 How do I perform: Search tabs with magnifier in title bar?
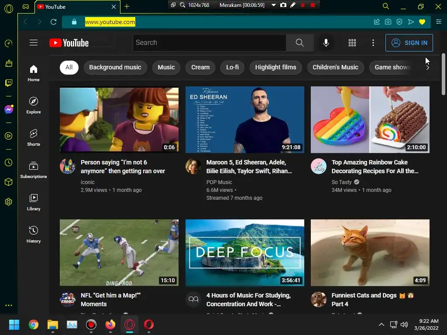click(x=386, y=6)
